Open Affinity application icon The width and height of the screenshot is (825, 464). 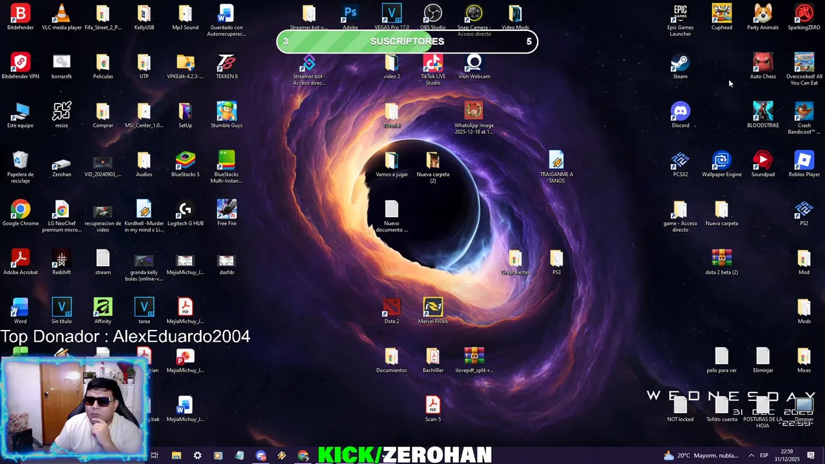(103, 311)
